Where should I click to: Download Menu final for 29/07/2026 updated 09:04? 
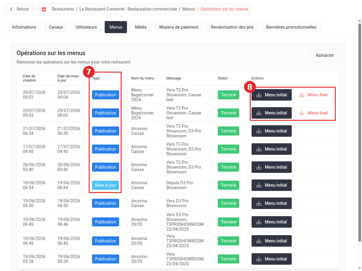[x=313, y=95]
